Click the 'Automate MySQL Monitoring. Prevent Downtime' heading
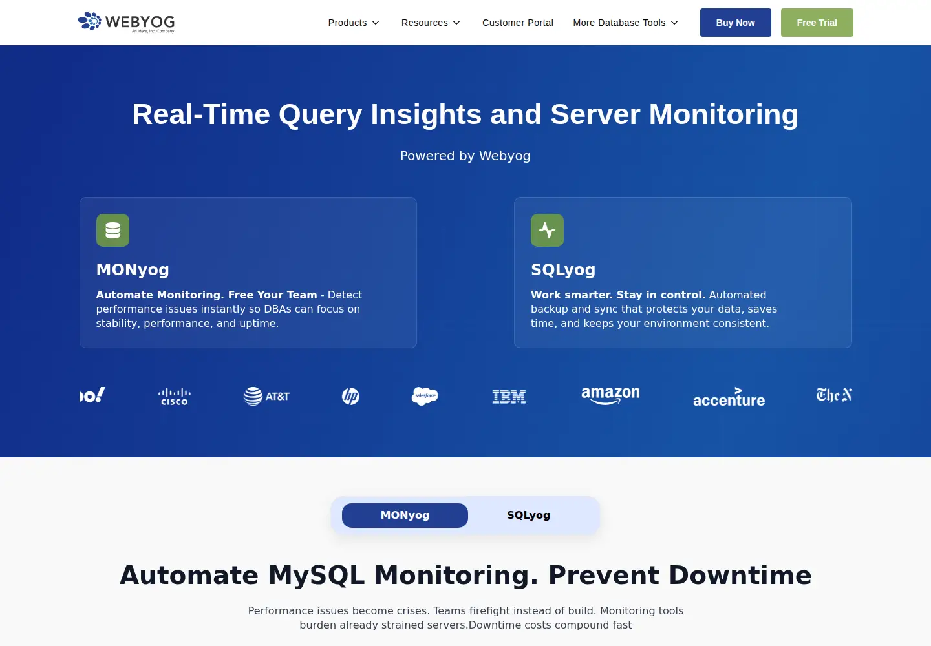 click(x=465, y=575)
